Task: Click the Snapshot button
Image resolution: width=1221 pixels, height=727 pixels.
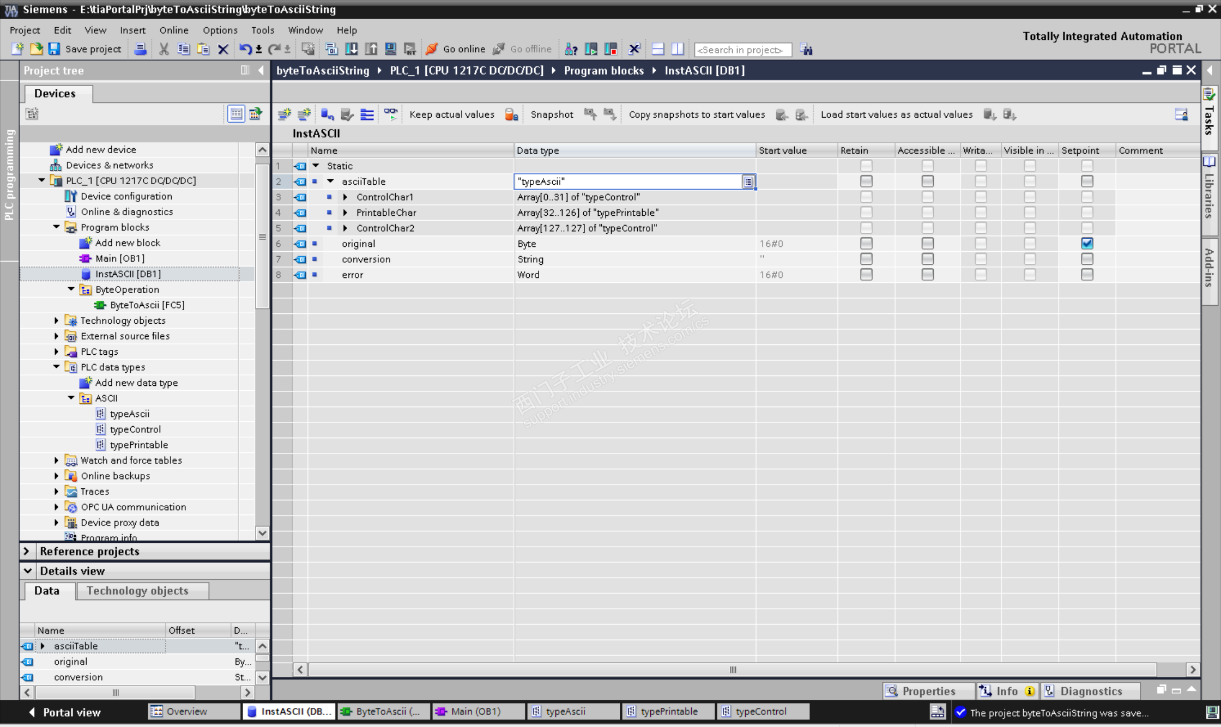Action: (552, 114)
